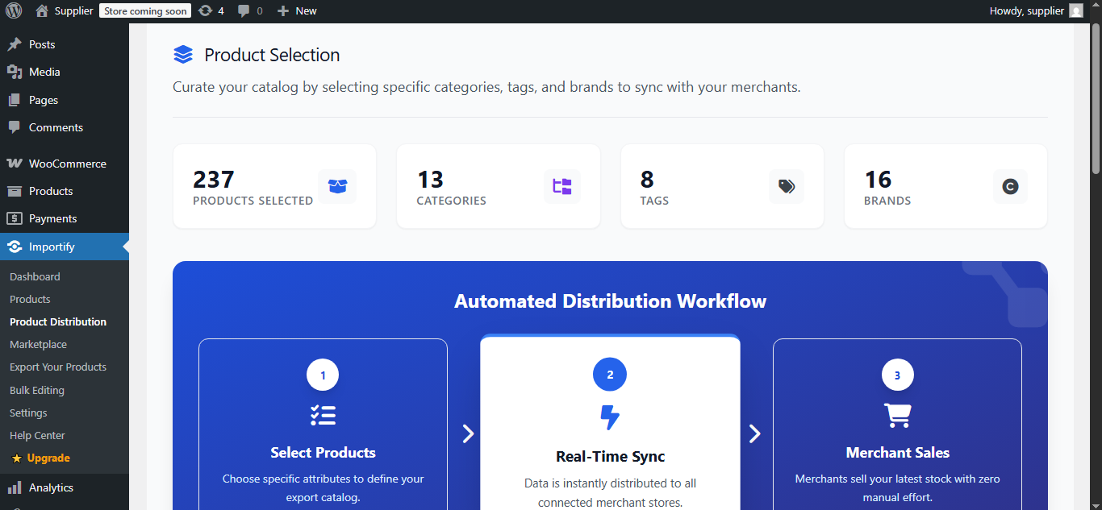The height and width of the screenshot is (510, 1102).
Task: Click the box icon on Products Selected card
Action: [337, 186]
